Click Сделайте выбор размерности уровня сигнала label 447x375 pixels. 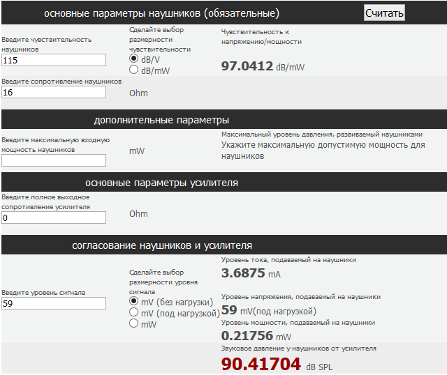(163, 282)
